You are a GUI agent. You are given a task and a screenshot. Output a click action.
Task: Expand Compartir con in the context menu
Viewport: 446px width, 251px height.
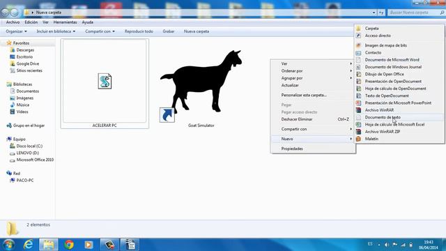(313, 129)
